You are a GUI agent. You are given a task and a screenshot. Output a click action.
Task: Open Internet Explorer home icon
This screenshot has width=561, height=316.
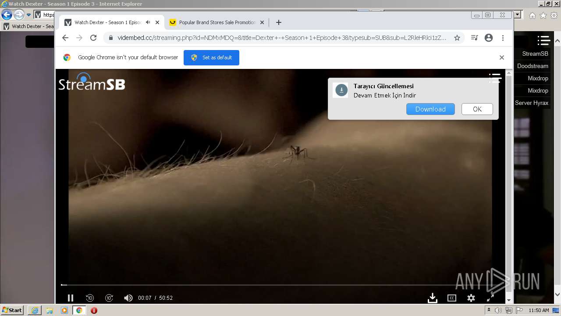click(x=532, y=15)
